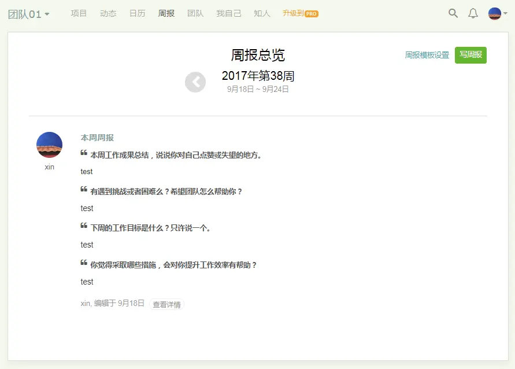This screenshot has width=515, height=369.
Task: Open the 动态 nav item
Action: click(108, 13)
